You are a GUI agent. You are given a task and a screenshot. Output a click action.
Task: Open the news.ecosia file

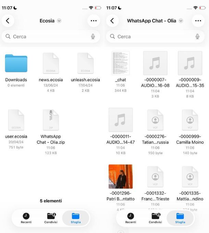click(51, 63)
